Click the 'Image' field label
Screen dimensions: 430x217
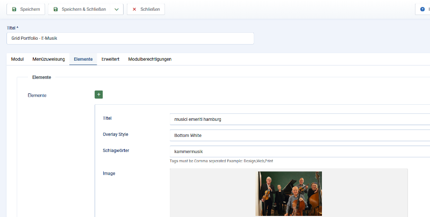[109, 173]
